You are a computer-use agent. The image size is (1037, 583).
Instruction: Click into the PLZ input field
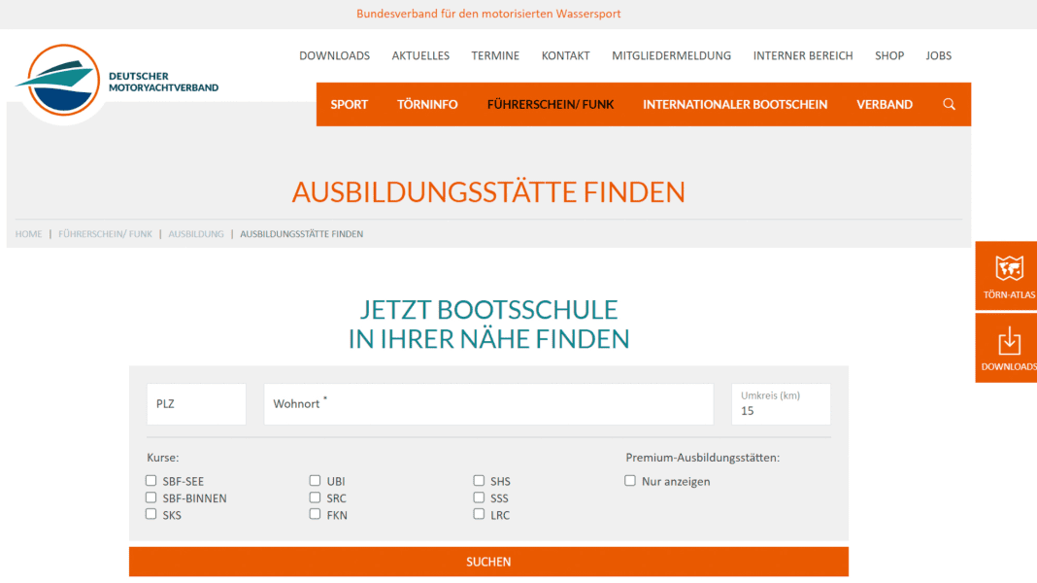click(195, 403)
